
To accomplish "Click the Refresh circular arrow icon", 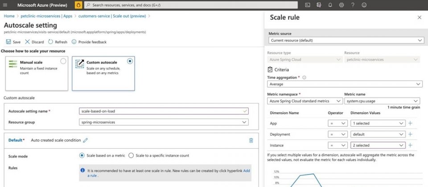I will point(50,42).
